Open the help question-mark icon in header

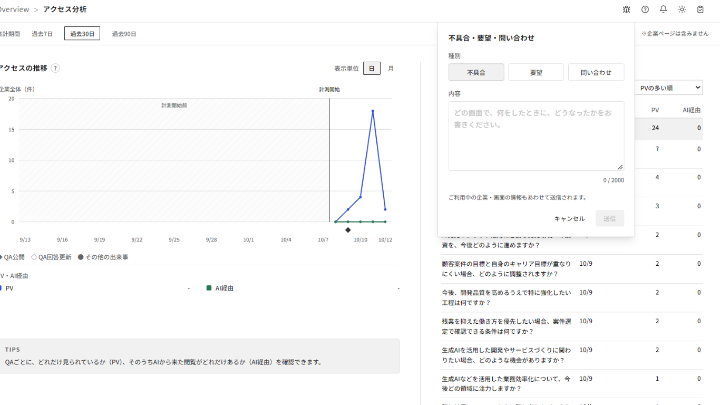(x=645, y=9)
